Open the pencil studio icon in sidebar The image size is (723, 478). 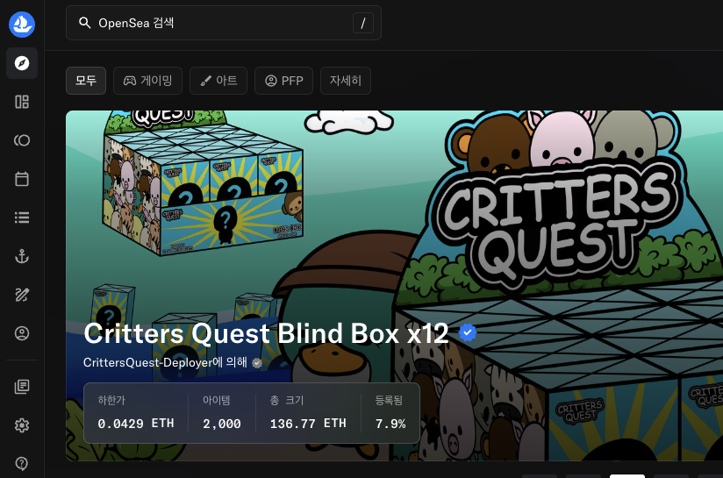22,295
